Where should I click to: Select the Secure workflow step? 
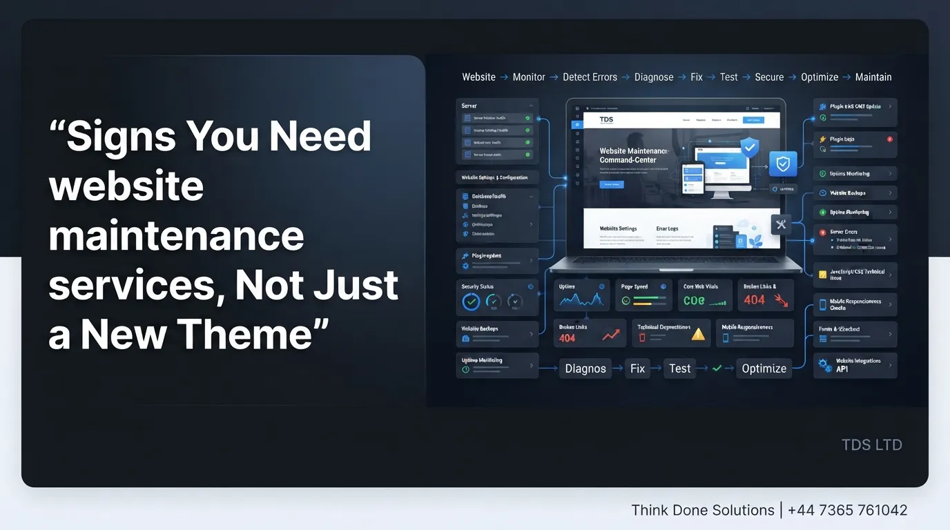pyautogui.click(x=769, y=77)
